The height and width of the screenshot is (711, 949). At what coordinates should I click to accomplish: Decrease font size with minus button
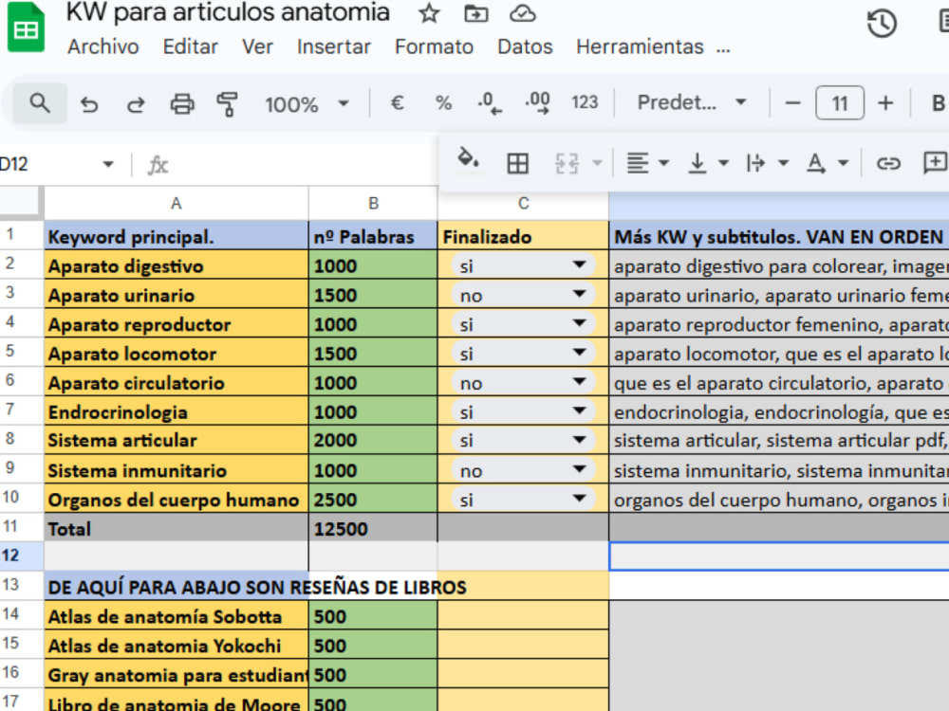click(x=792, y=103)
